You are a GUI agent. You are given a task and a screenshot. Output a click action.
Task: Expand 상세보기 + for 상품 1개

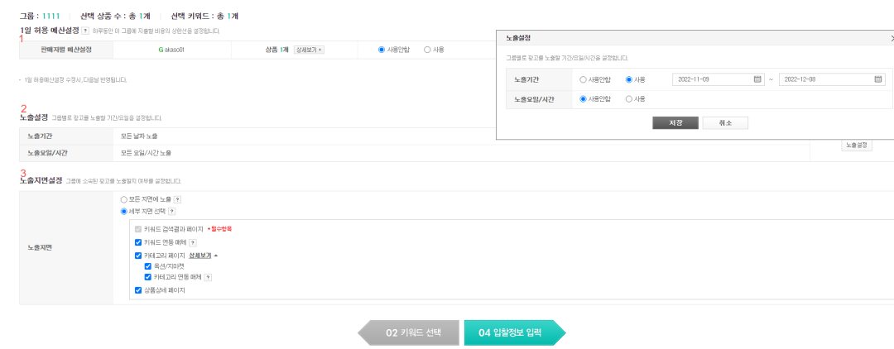[309, 50]
